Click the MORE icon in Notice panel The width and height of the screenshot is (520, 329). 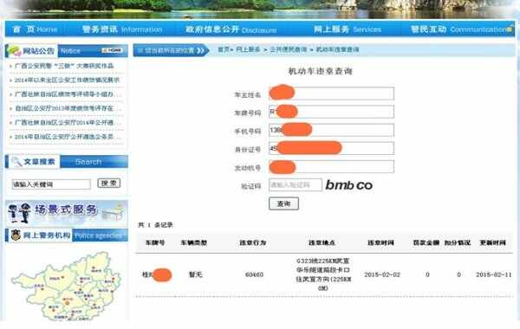point(112,50)
